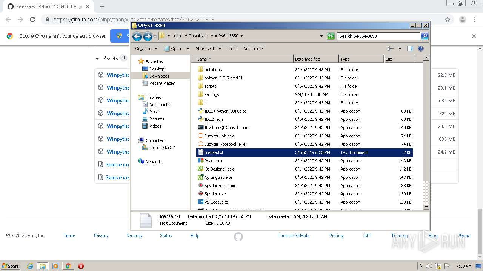Image resolution: width=483 pixels, height=271 pixels.
Task: Select Jupyter Lab.exe
Action: 219,136
